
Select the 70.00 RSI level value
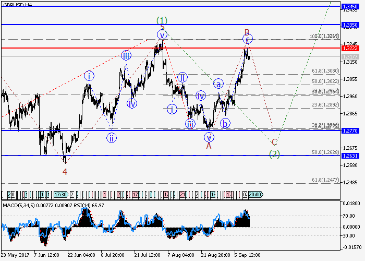349,216
